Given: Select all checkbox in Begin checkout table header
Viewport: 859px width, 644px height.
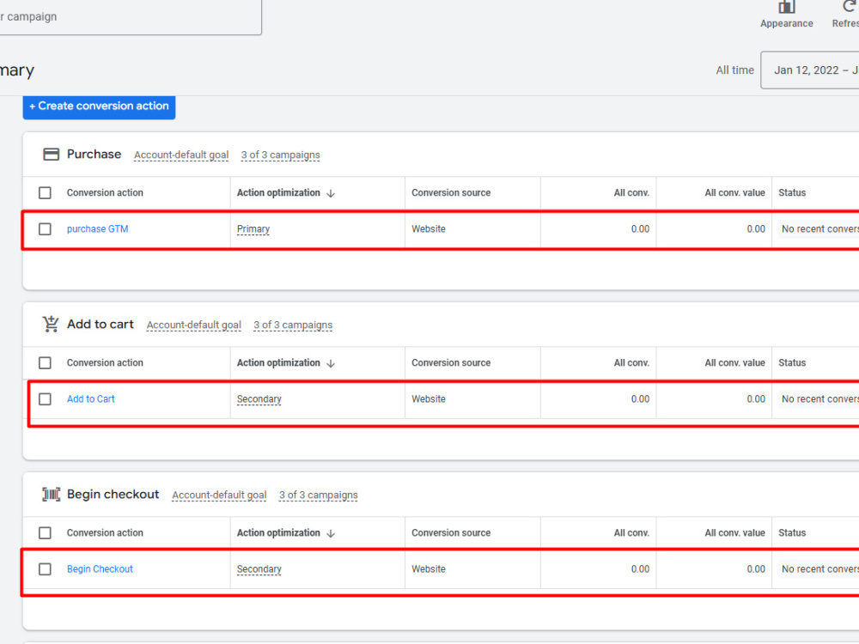Looking at the screenshot, I should click(45, 533).
